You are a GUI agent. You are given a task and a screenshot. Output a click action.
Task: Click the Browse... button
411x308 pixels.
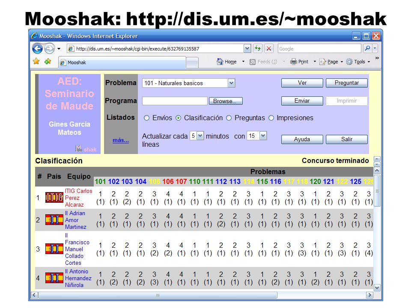pyautogui.click(x=226, y=101)
